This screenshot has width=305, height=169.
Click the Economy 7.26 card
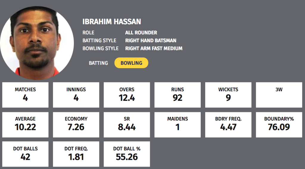pyautogui.click(x=76, y=125)
